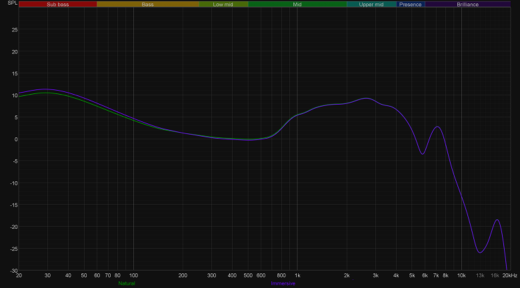Click the 200 frequency axis label
The image size is (520, 288).
pos(183,275)
